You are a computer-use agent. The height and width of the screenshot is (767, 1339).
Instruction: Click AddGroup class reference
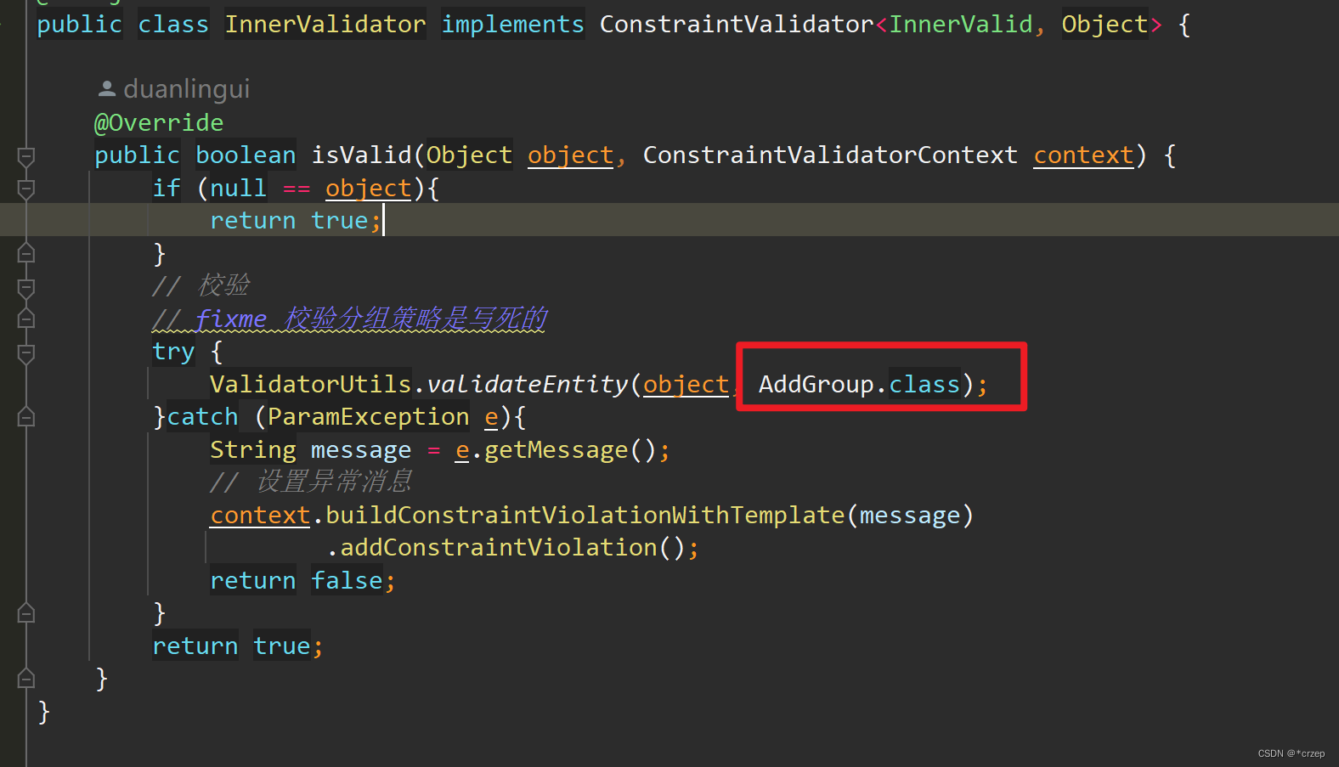click(x=816, y=385)
